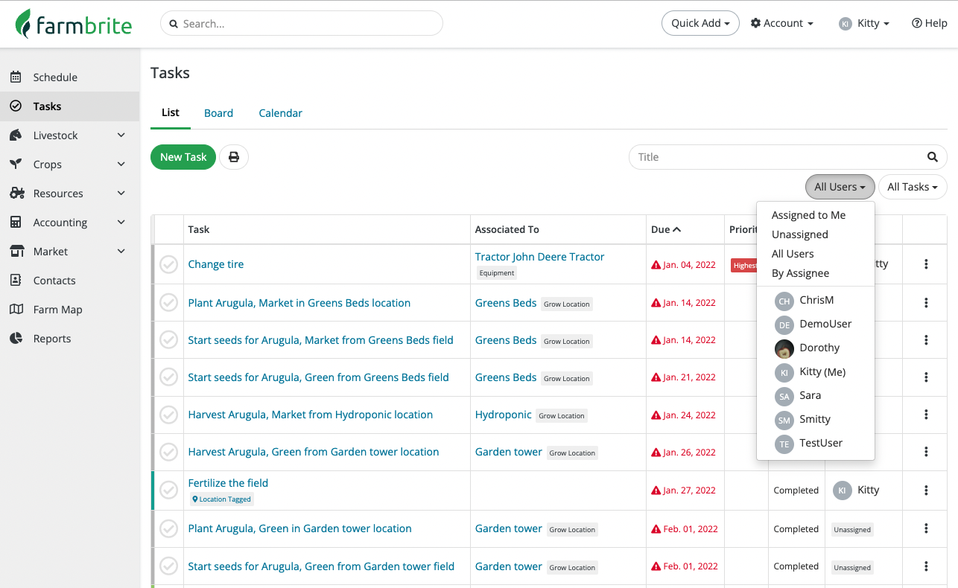The height and width of the screenshot is (588, 958).
Task: Mark the Change tire task complete
Action: pos(168,263)
